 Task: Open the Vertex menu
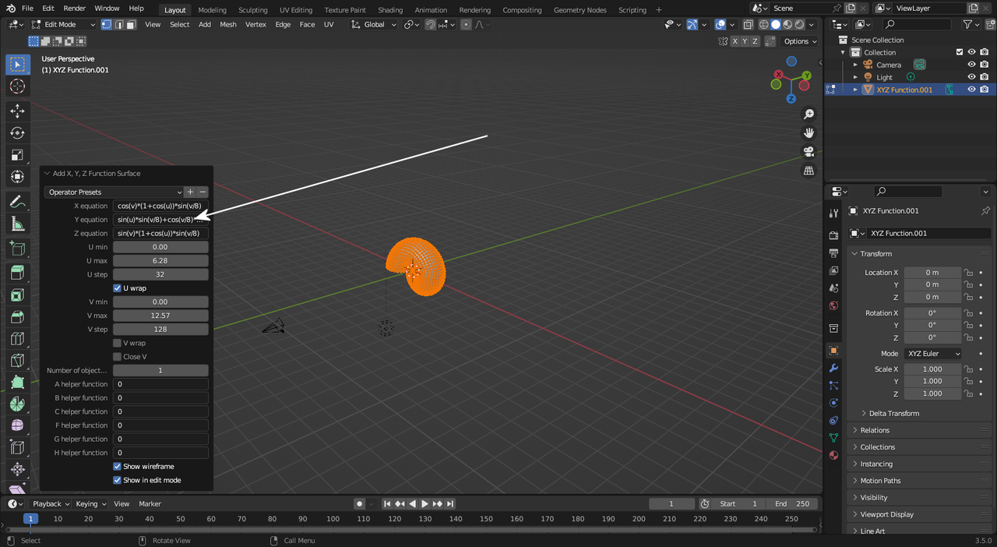pos(255,24)
